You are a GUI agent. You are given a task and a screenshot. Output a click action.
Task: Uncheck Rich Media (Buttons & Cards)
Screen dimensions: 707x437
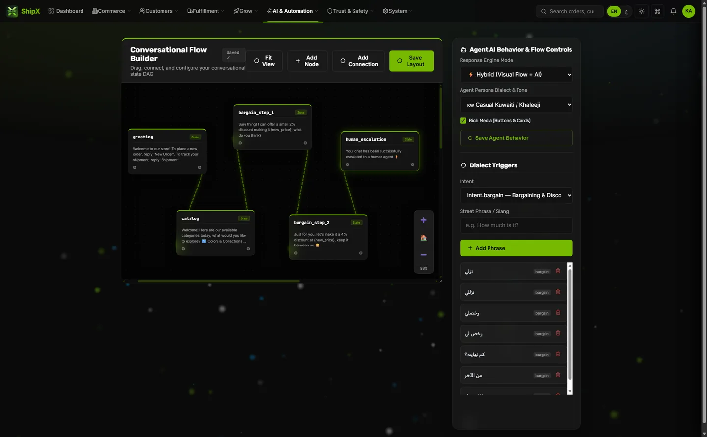point(463,121)
